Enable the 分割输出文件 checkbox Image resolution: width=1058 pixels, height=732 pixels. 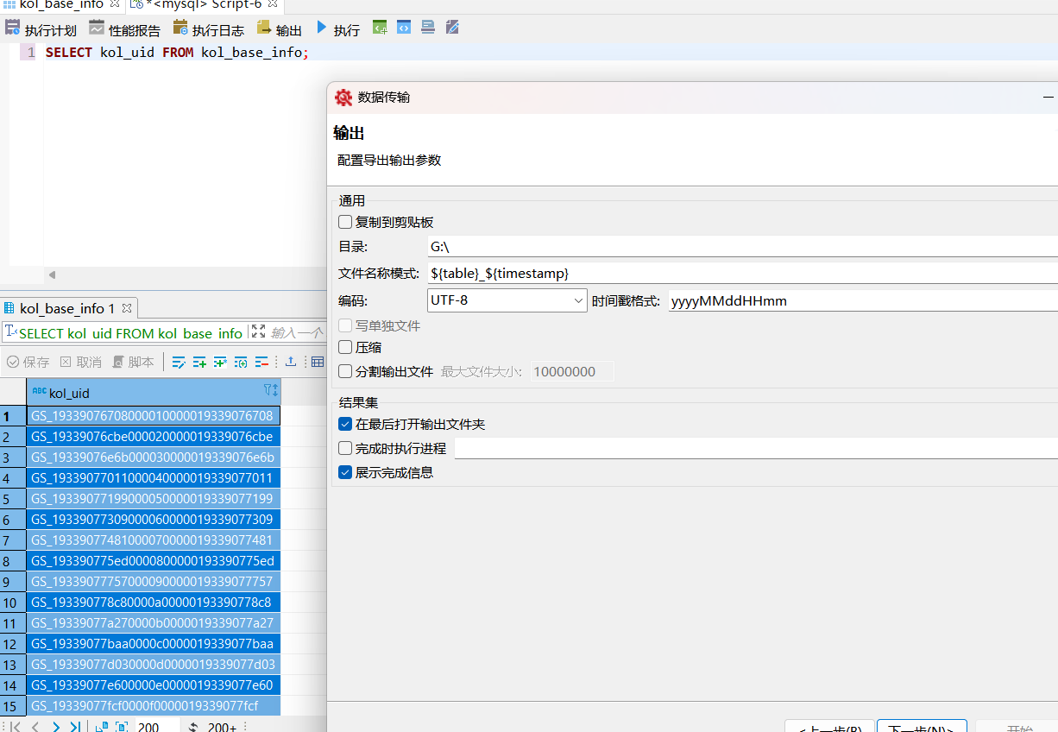[x=345, y=371]
